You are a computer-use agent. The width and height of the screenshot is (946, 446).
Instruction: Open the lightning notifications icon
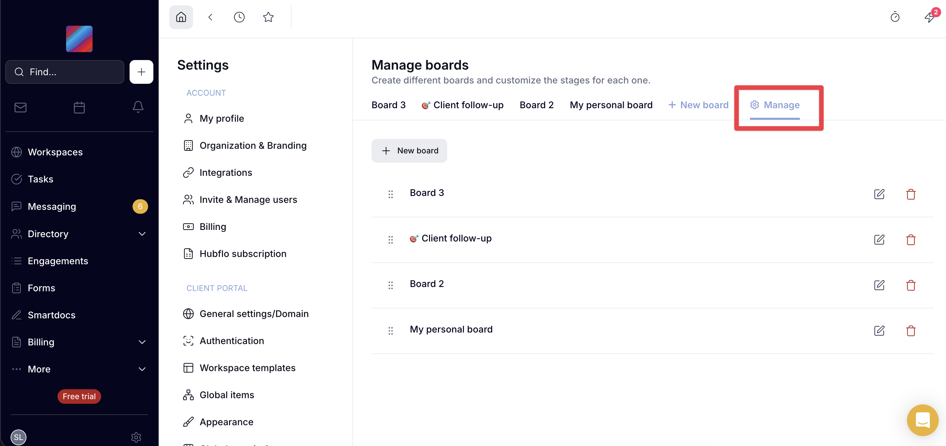(929, 17)
